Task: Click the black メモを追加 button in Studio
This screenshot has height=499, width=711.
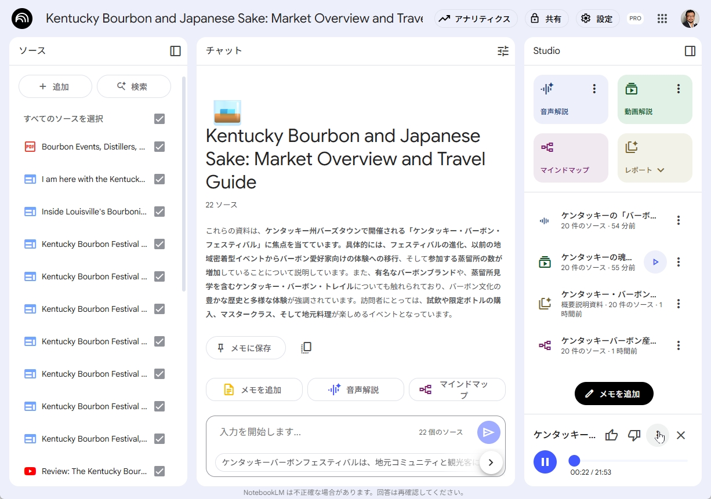Action: [614, 394]
